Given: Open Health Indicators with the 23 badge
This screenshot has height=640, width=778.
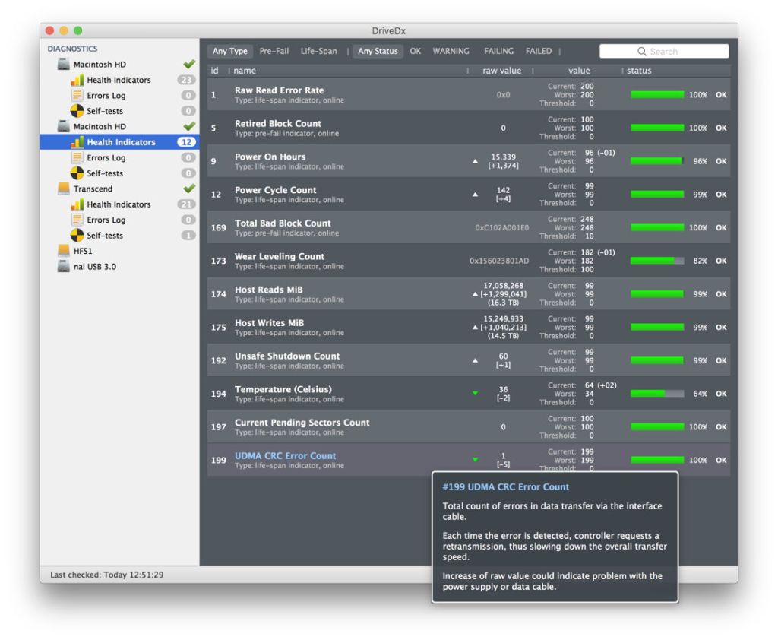Looking at the screenshot, I should point(119,80).
